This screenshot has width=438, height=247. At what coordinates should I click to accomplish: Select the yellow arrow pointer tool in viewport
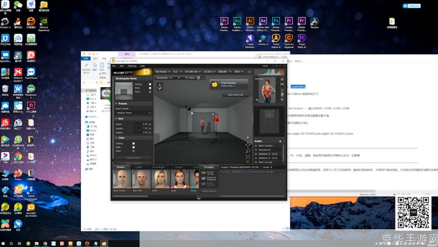click(160, 84)
